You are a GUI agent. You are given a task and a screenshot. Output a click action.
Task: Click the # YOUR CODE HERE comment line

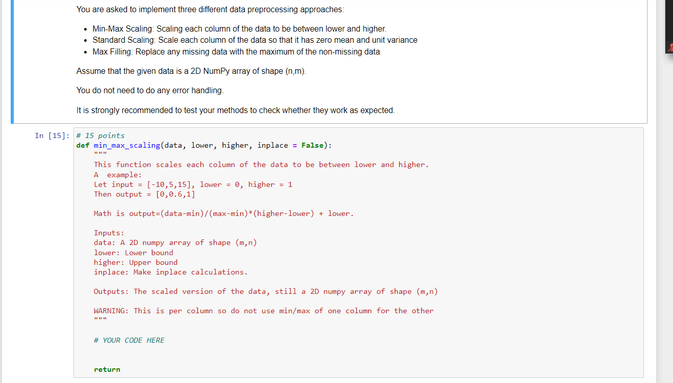pyautogui.click(x=128, y=340)
